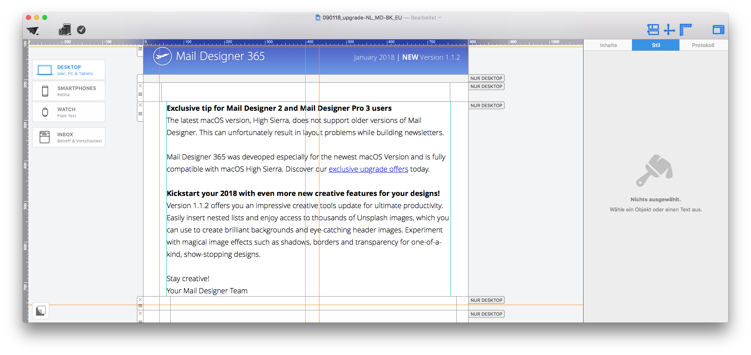Toggle the layout block outlines icon
Viewport: 751px width, 355px height.
(653, 30)
